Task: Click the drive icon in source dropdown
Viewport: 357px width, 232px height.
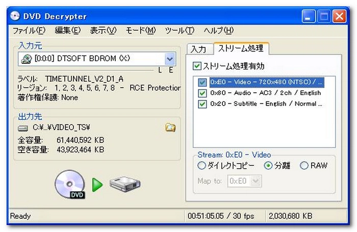Action: pos(27,59)
